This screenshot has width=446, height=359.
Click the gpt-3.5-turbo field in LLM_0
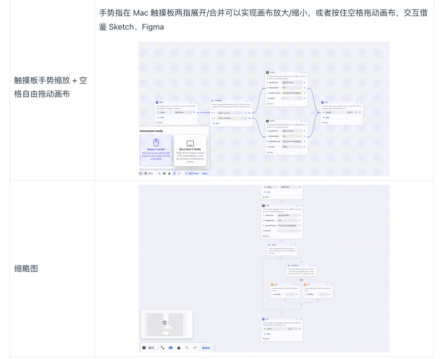tap(292, 82)
